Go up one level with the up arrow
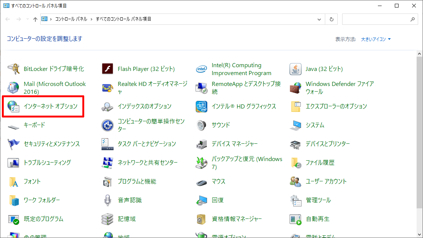The image size is (423, 238). point(35,19)
